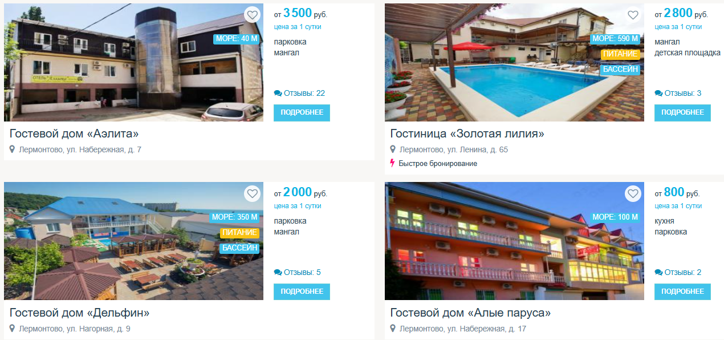Click the БАССЕЙН badge on «Дельфин» photo
Viewport: 724px width, 340px height.
click(239, 248)
